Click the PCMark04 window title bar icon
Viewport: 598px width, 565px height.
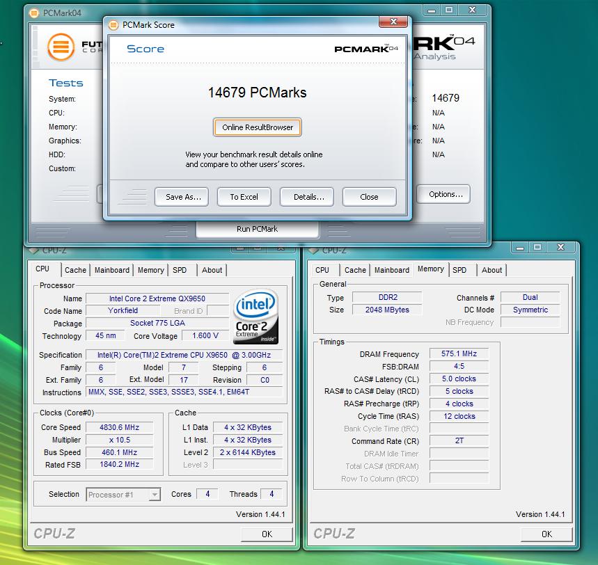pyautogui.click(x=34, y=13)
